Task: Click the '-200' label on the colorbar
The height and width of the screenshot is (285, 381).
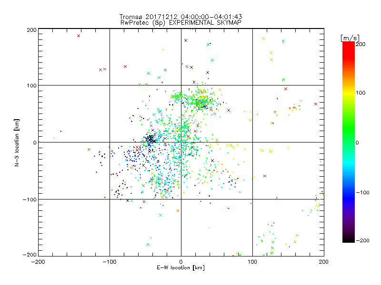Action: [362, 240]
